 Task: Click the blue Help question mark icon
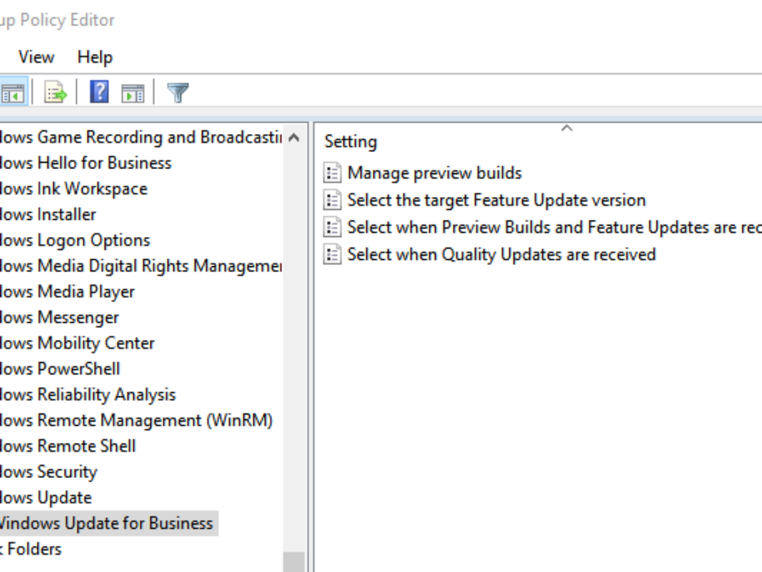click(100, 92)
